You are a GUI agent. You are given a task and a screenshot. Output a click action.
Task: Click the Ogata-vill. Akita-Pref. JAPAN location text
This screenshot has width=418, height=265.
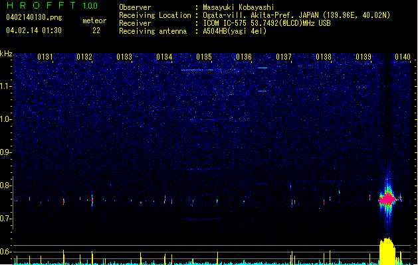[x=296, y=15]
